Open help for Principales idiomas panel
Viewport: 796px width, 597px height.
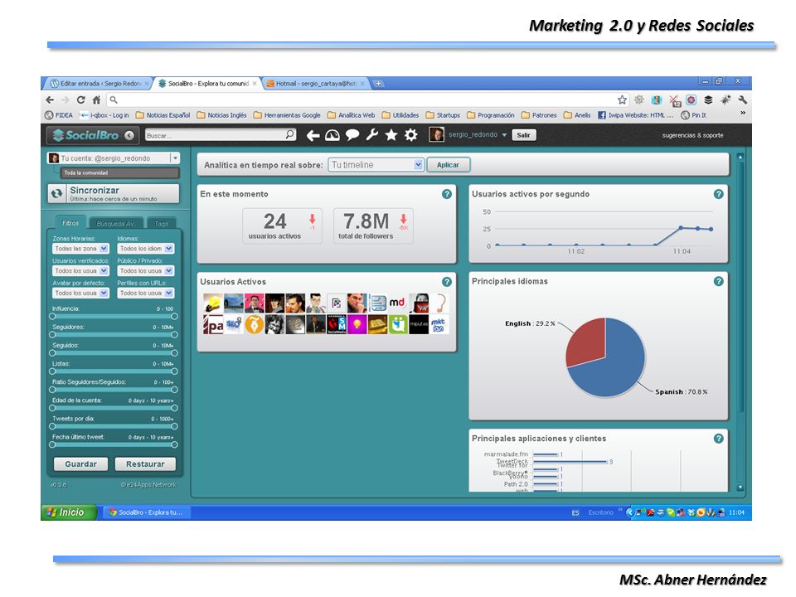coord(718,281)
